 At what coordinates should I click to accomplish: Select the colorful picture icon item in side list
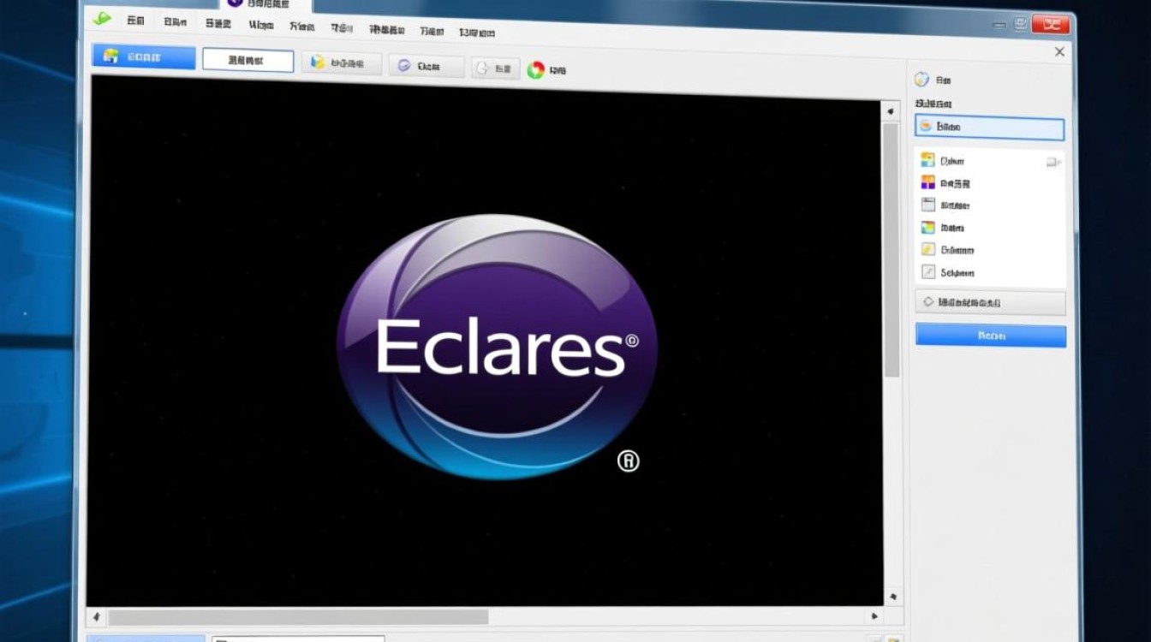[928, 228]
